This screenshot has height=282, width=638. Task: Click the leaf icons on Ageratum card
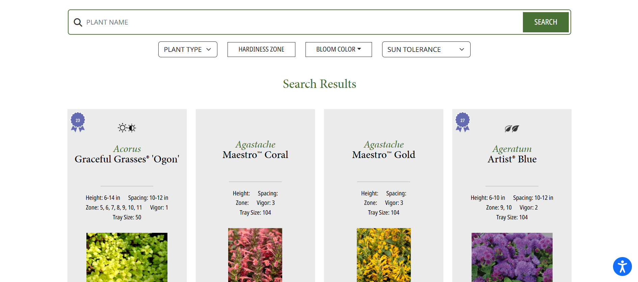click(512, 129)
